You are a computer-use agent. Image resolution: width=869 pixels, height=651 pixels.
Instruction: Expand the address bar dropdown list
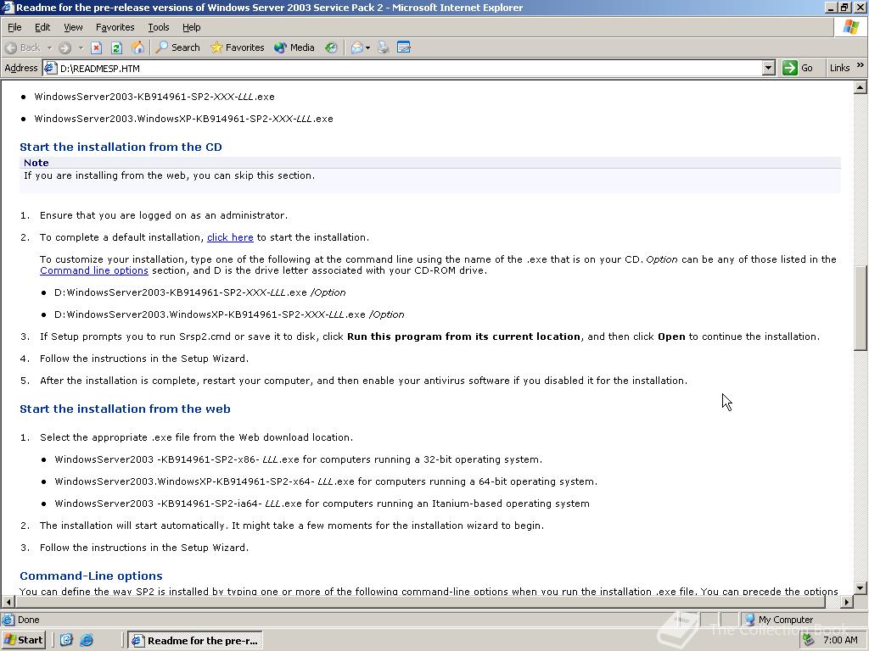click(768, 68)
